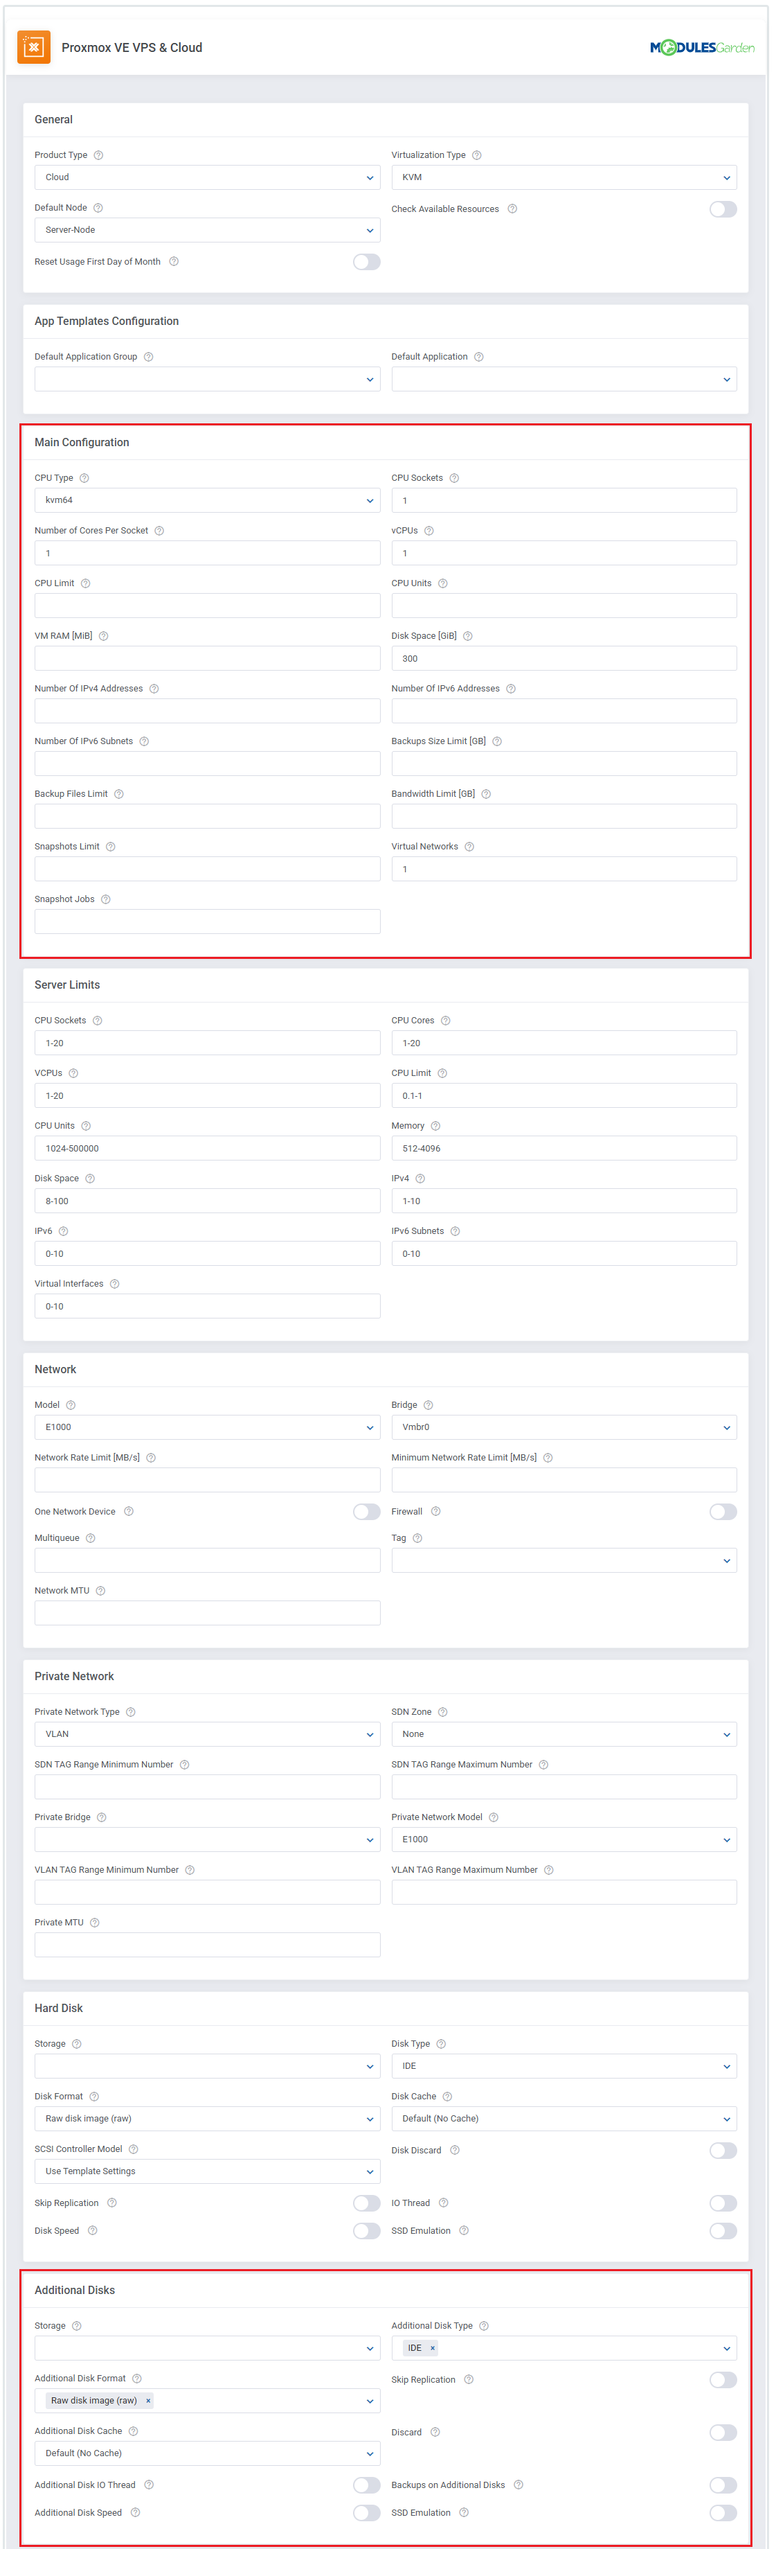
Task: Open Virtualization Type KVM dropdown
Action: [x=563, y=177]
